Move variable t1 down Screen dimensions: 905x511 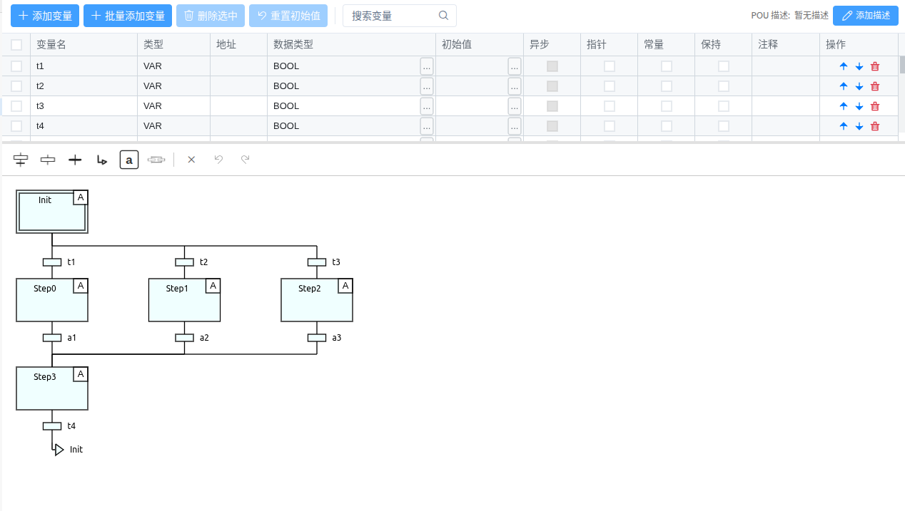point(859,66)
